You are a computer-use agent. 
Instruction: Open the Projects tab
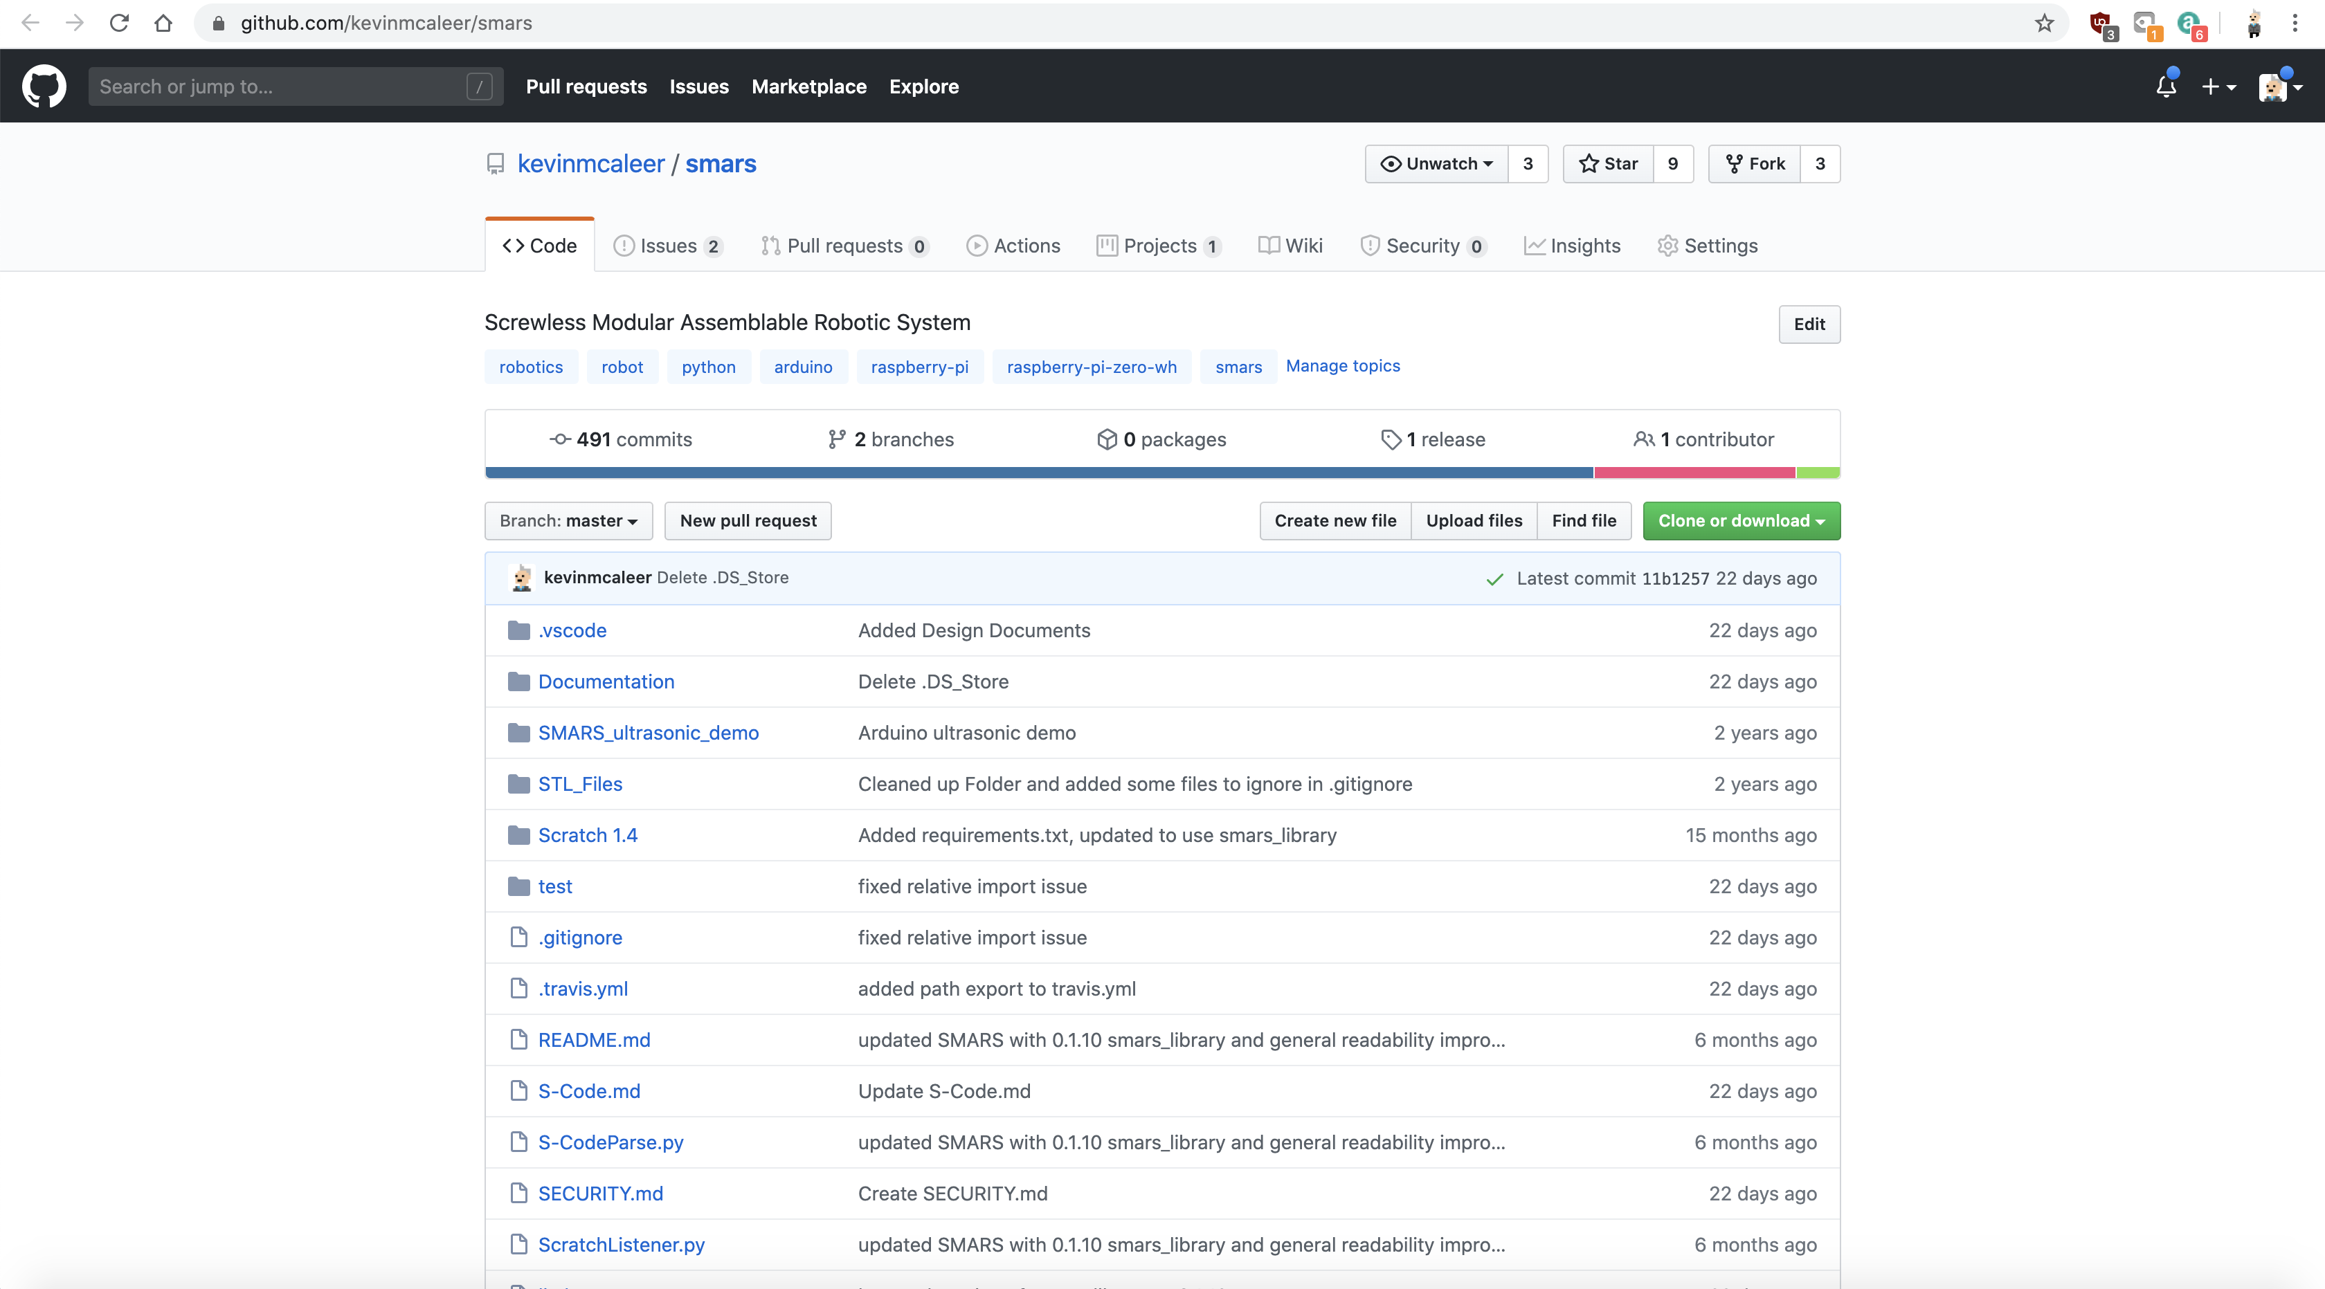click(1159, 246)
